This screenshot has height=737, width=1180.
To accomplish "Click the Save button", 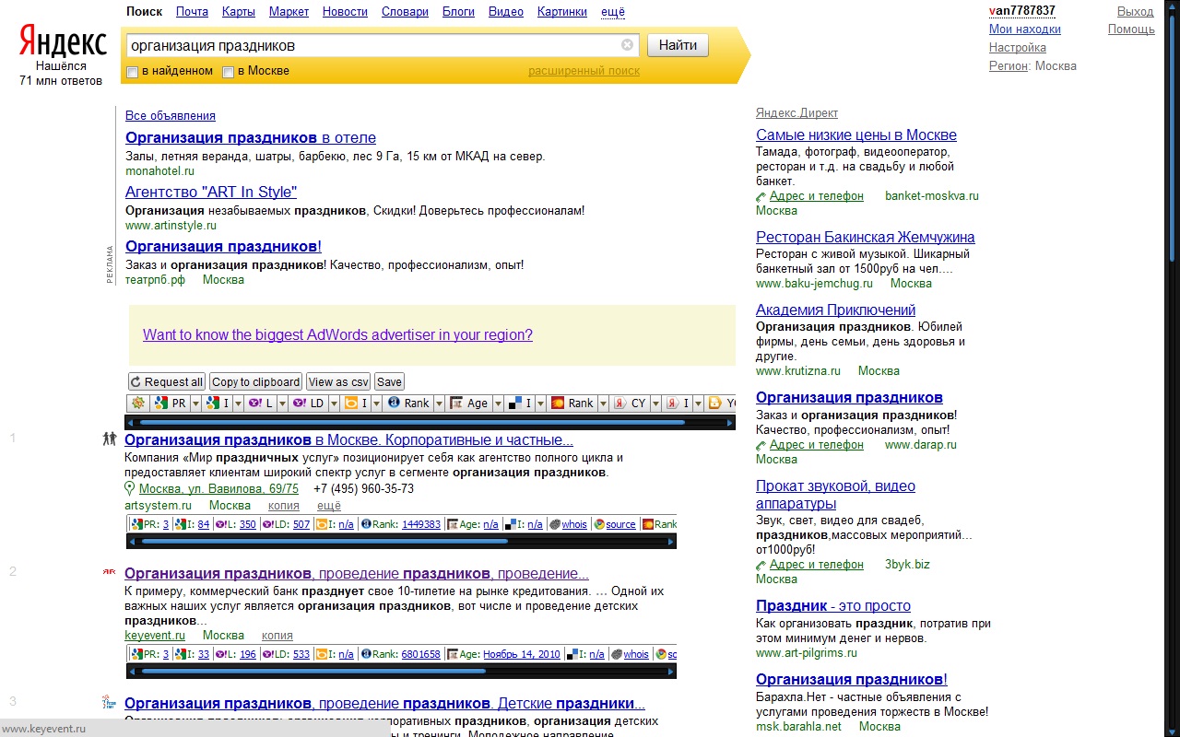I will pyautogui.click(x=389, y=382).
